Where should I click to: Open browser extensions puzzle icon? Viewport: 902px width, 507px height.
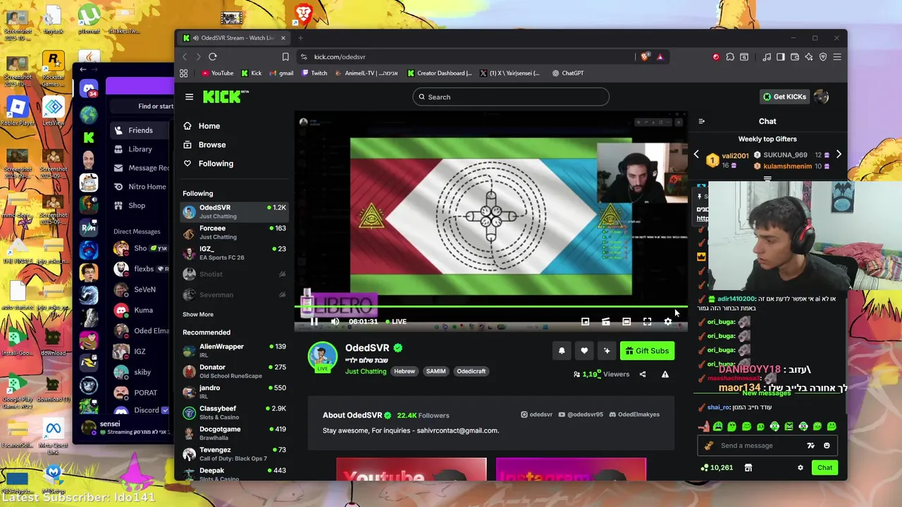[x=730, y=57]
